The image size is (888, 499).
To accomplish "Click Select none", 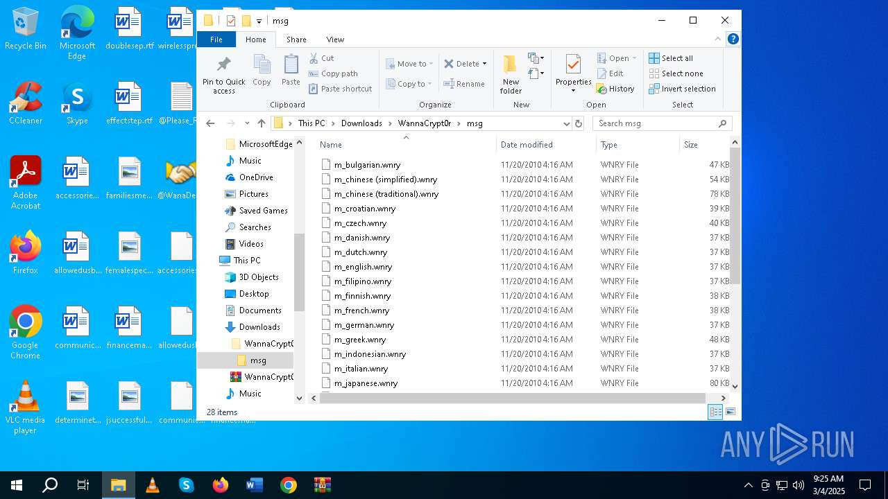I will click(x=676, y=73).
